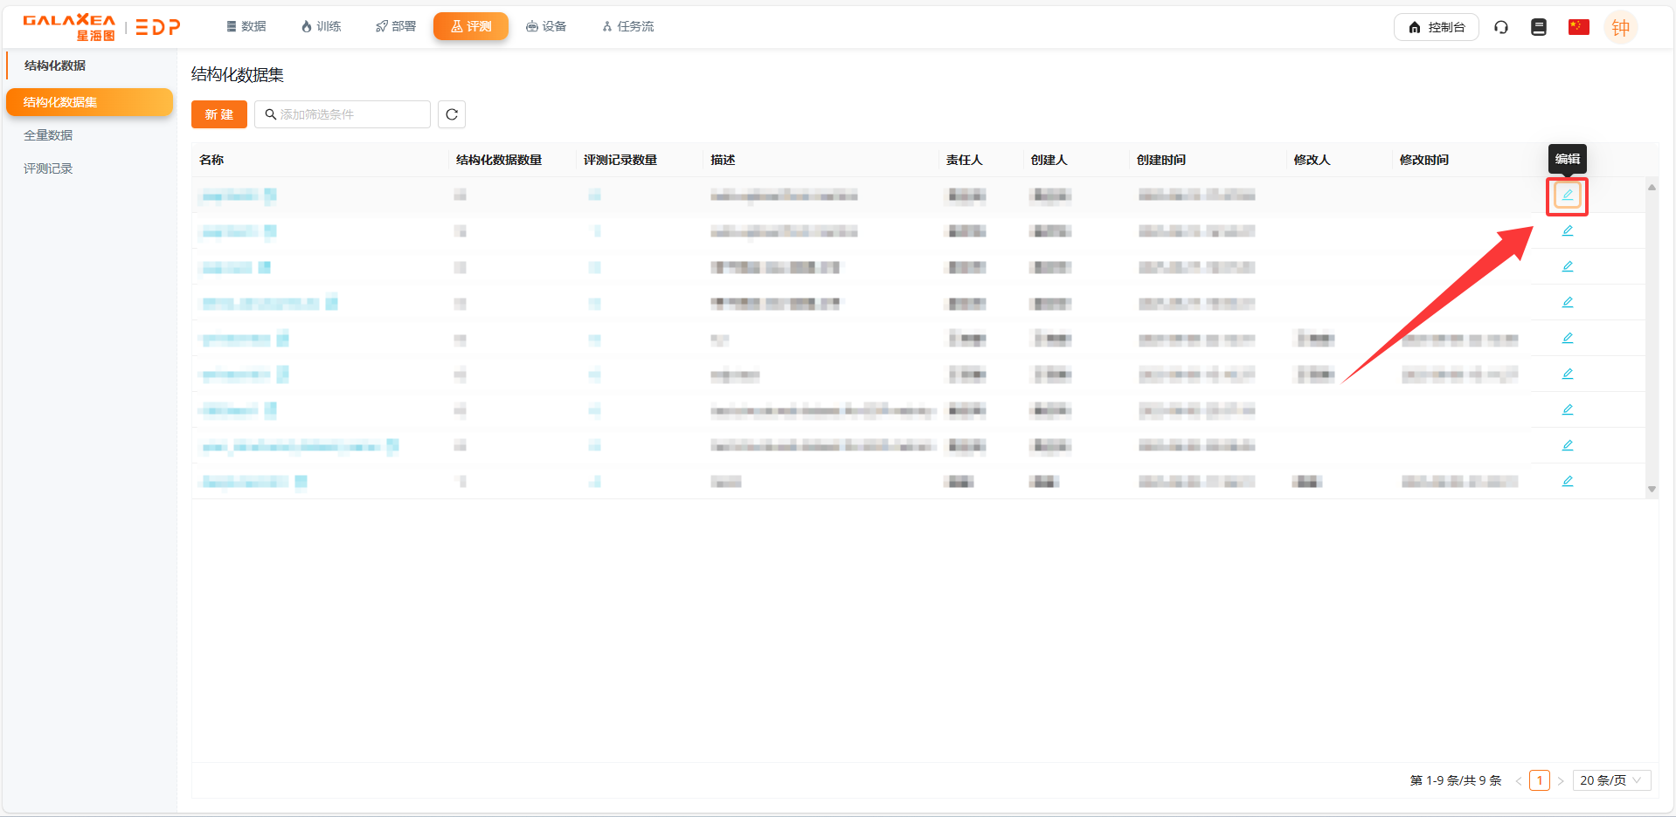Open the 任务流 top menu
The image size is (1676, 817).
(627, 27)
